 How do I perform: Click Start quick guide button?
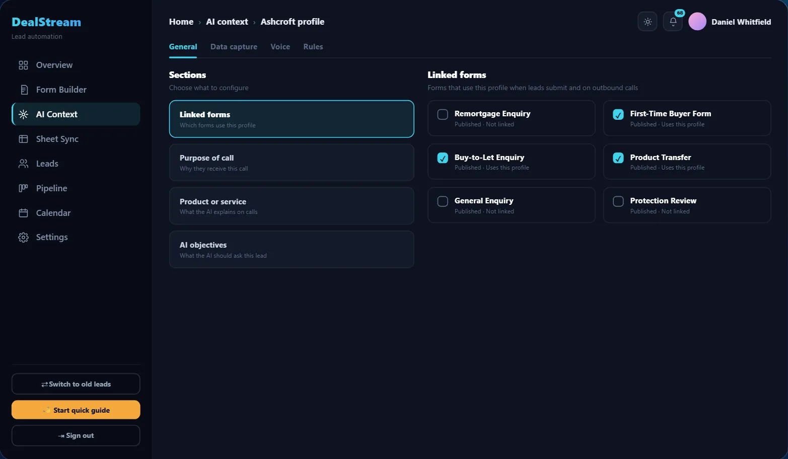click(76, 410)
